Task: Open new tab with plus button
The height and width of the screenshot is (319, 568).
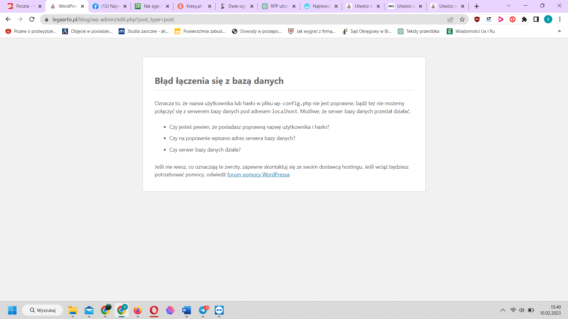Action: point(477,6)
